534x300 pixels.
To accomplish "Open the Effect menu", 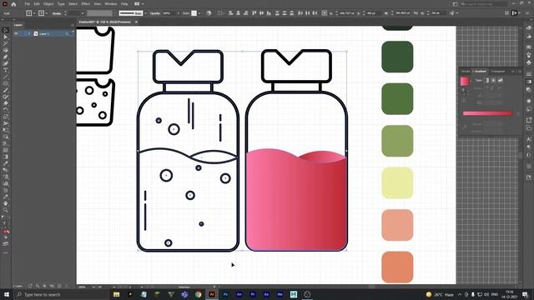I will pyautogui.click(x=85, y=4).
